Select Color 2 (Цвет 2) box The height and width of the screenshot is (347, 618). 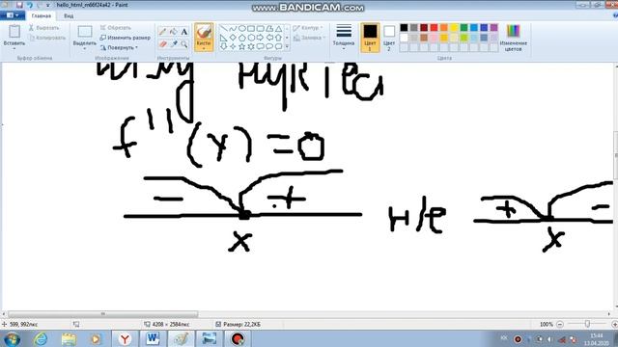tap(389, 38)
